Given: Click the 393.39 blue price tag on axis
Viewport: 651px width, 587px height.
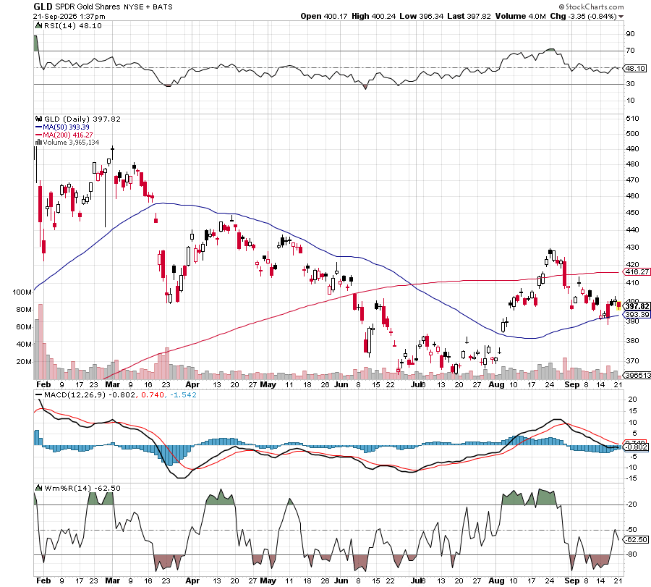Looking at the screenshot, I should pyautogui.click(x=637, y=314).
